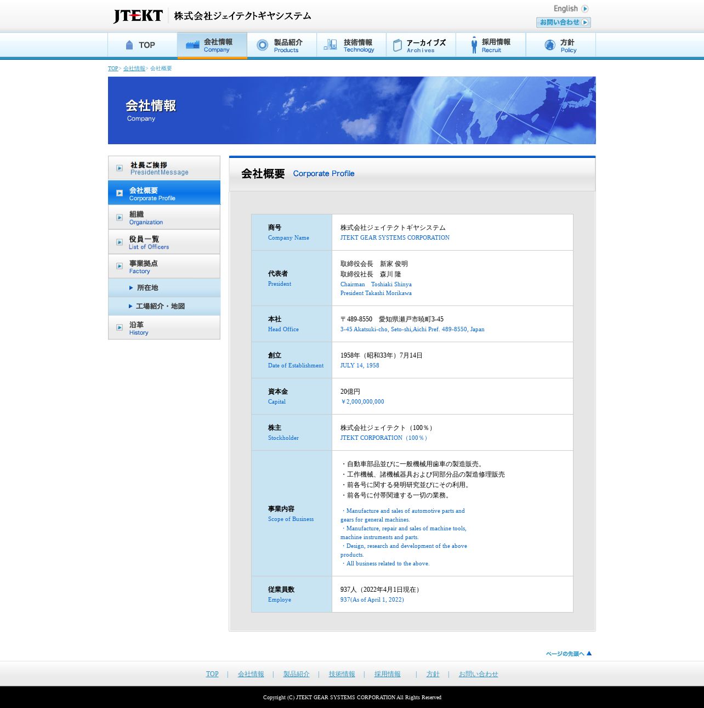Click the President Takashi Morikawa text
The image size is (704, 708).
376,293
